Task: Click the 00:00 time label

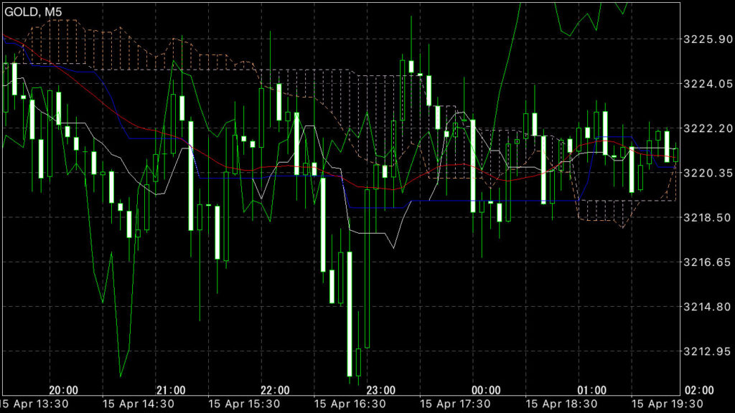Action: 486,390
